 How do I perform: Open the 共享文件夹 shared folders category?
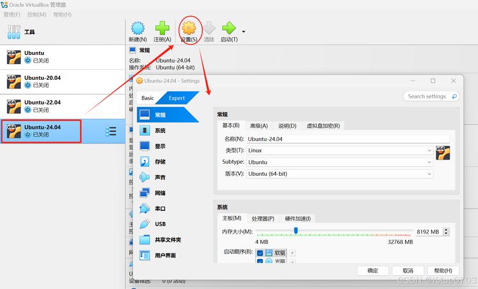coord(167,240)
